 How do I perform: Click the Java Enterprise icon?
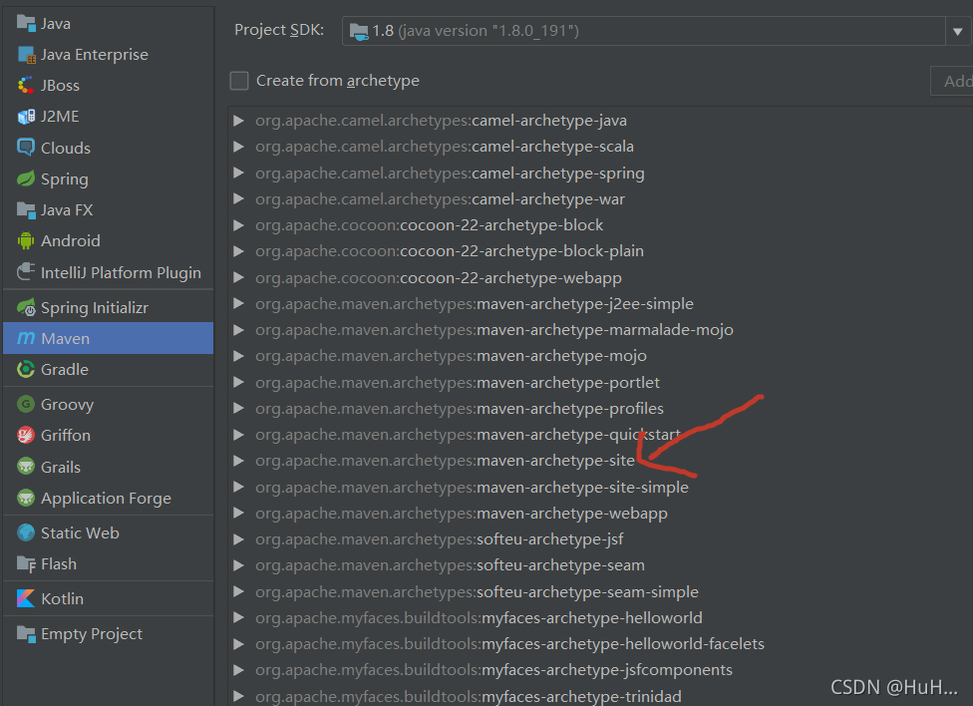[26, 55]
